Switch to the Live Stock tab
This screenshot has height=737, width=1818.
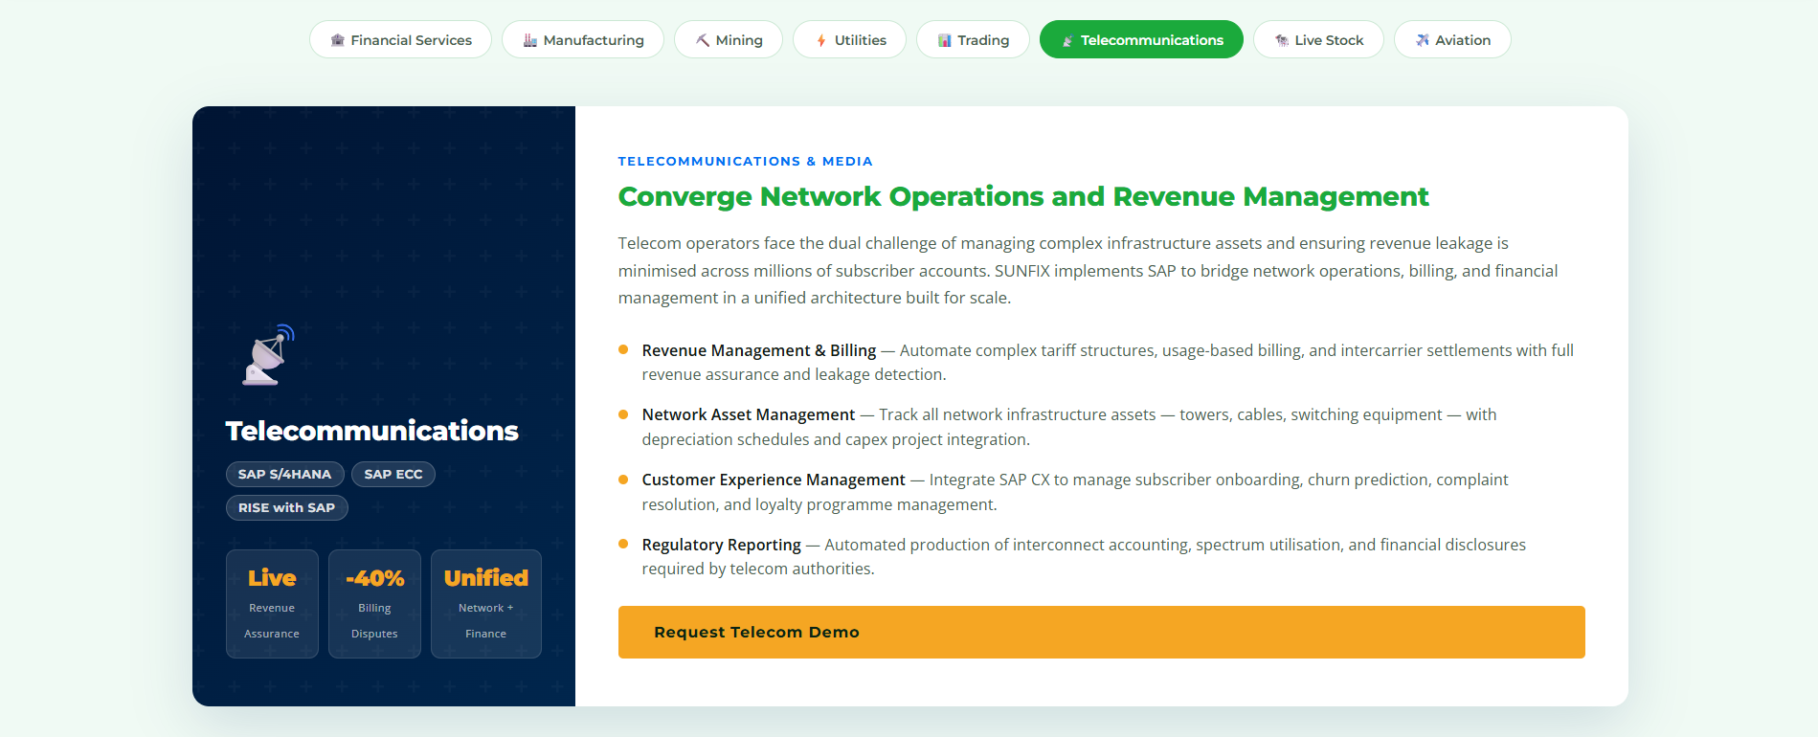click(1318, 39)
